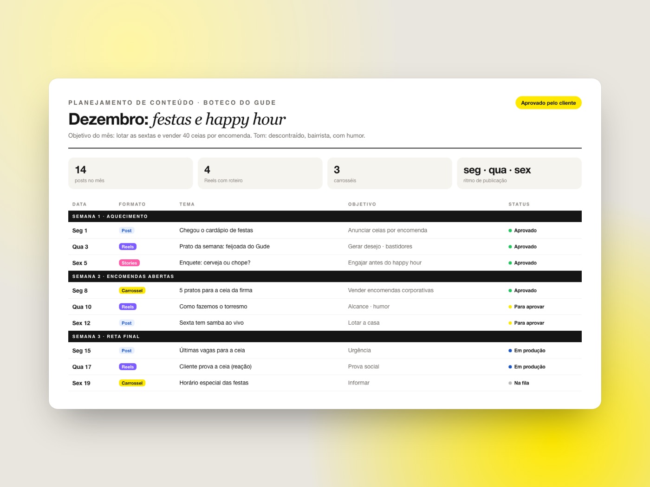Click 'Na fila' status in Sex 19 row

519,383
